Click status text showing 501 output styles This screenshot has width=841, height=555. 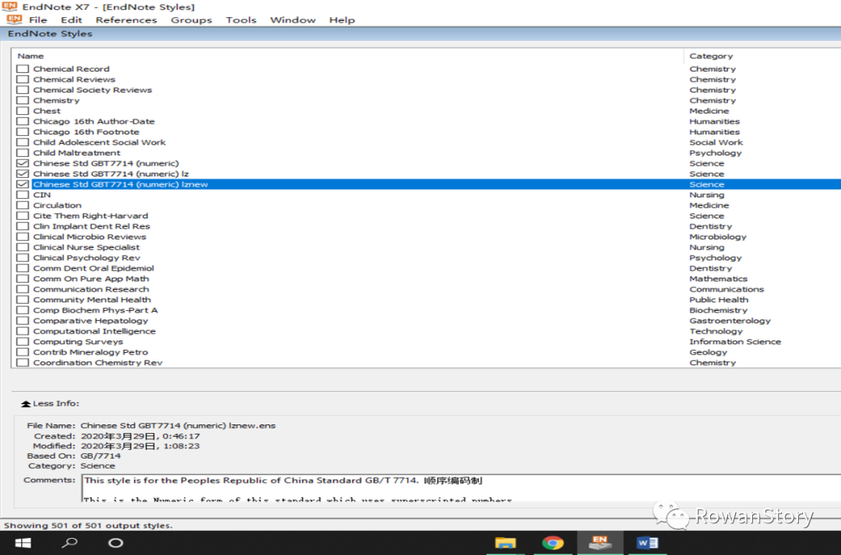88,525
